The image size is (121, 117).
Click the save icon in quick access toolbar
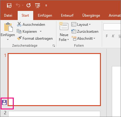click(9, 5)
